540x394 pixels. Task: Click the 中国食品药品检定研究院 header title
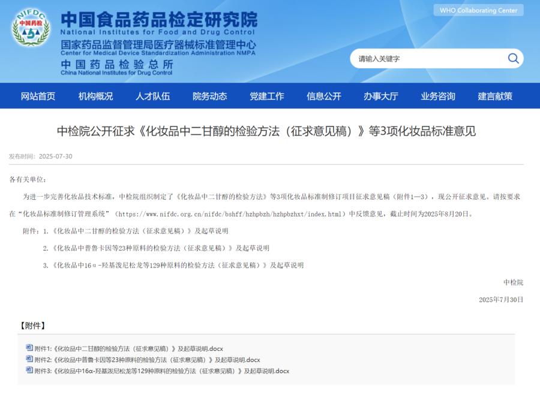159,19
